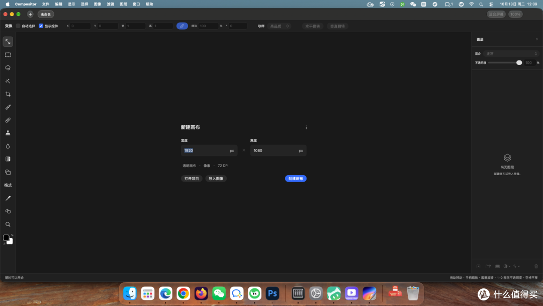Select the Clone Stamp tool
The height and width of the screenshot is (306, 543).
click(x=8, y=133)
